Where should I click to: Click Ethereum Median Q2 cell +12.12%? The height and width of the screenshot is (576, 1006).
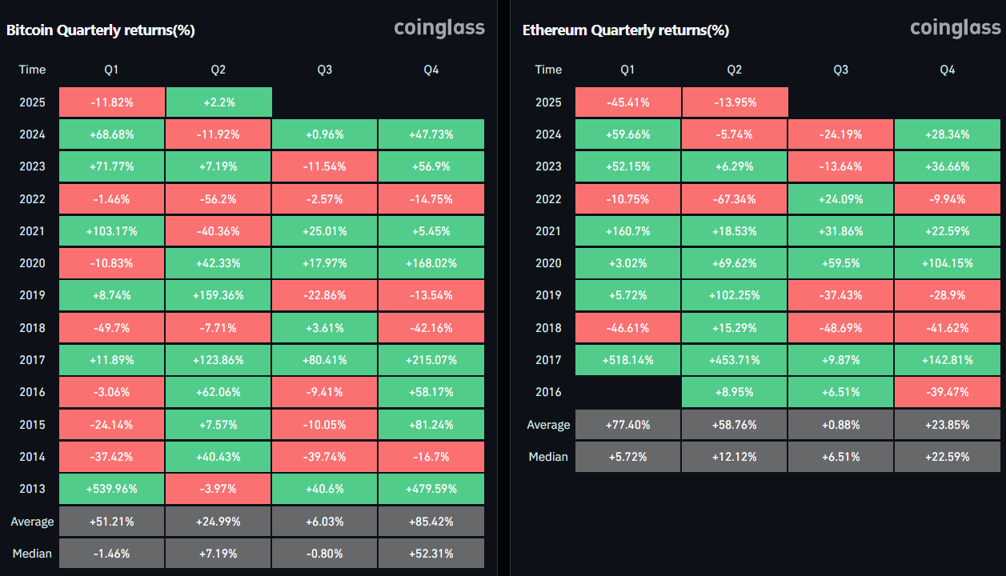(735, 457)
